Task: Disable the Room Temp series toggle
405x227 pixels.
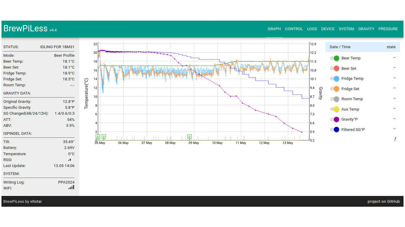Action: click(x=335, y=99)
